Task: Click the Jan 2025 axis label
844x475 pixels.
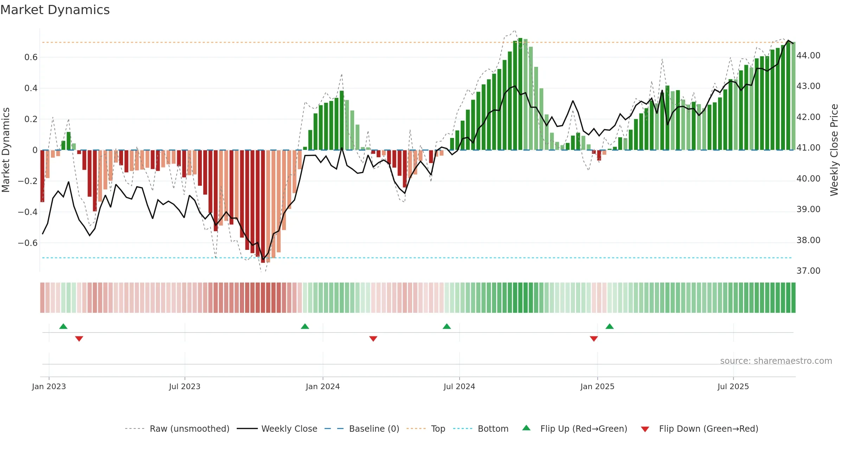Action: tap(597, 386)
